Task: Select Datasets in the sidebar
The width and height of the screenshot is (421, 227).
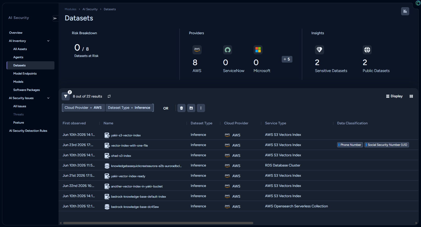Action: point(30,65)
